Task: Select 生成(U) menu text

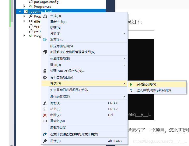Action: coord(55,16)
